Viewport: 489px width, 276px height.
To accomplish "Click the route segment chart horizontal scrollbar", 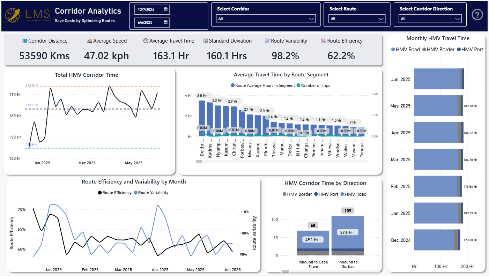I will [x=199, y=162].
